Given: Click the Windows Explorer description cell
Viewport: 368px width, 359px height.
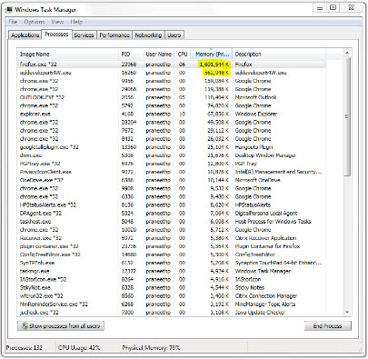Looking at the screenshot, I should point(256,114).
